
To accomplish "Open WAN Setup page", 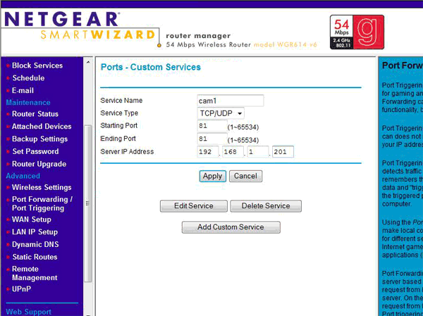I will [x=31, y=220].
